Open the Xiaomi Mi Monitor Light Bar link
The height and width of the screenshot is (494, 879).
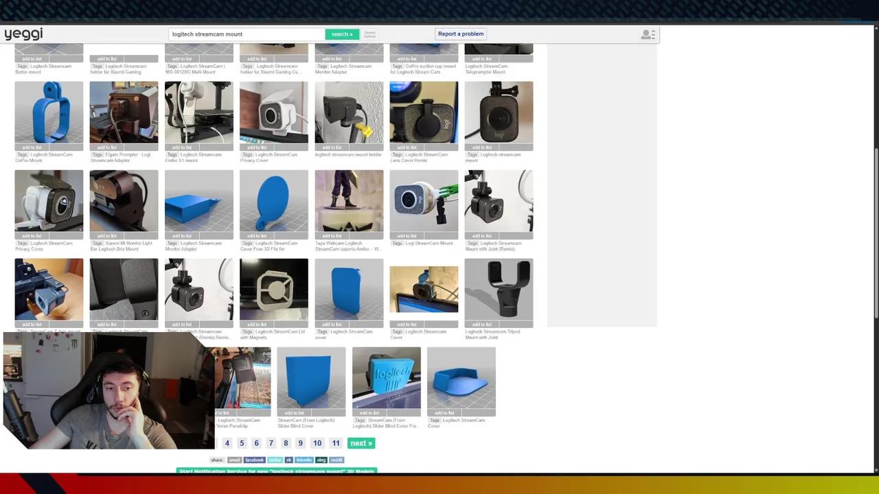[122, 246]
